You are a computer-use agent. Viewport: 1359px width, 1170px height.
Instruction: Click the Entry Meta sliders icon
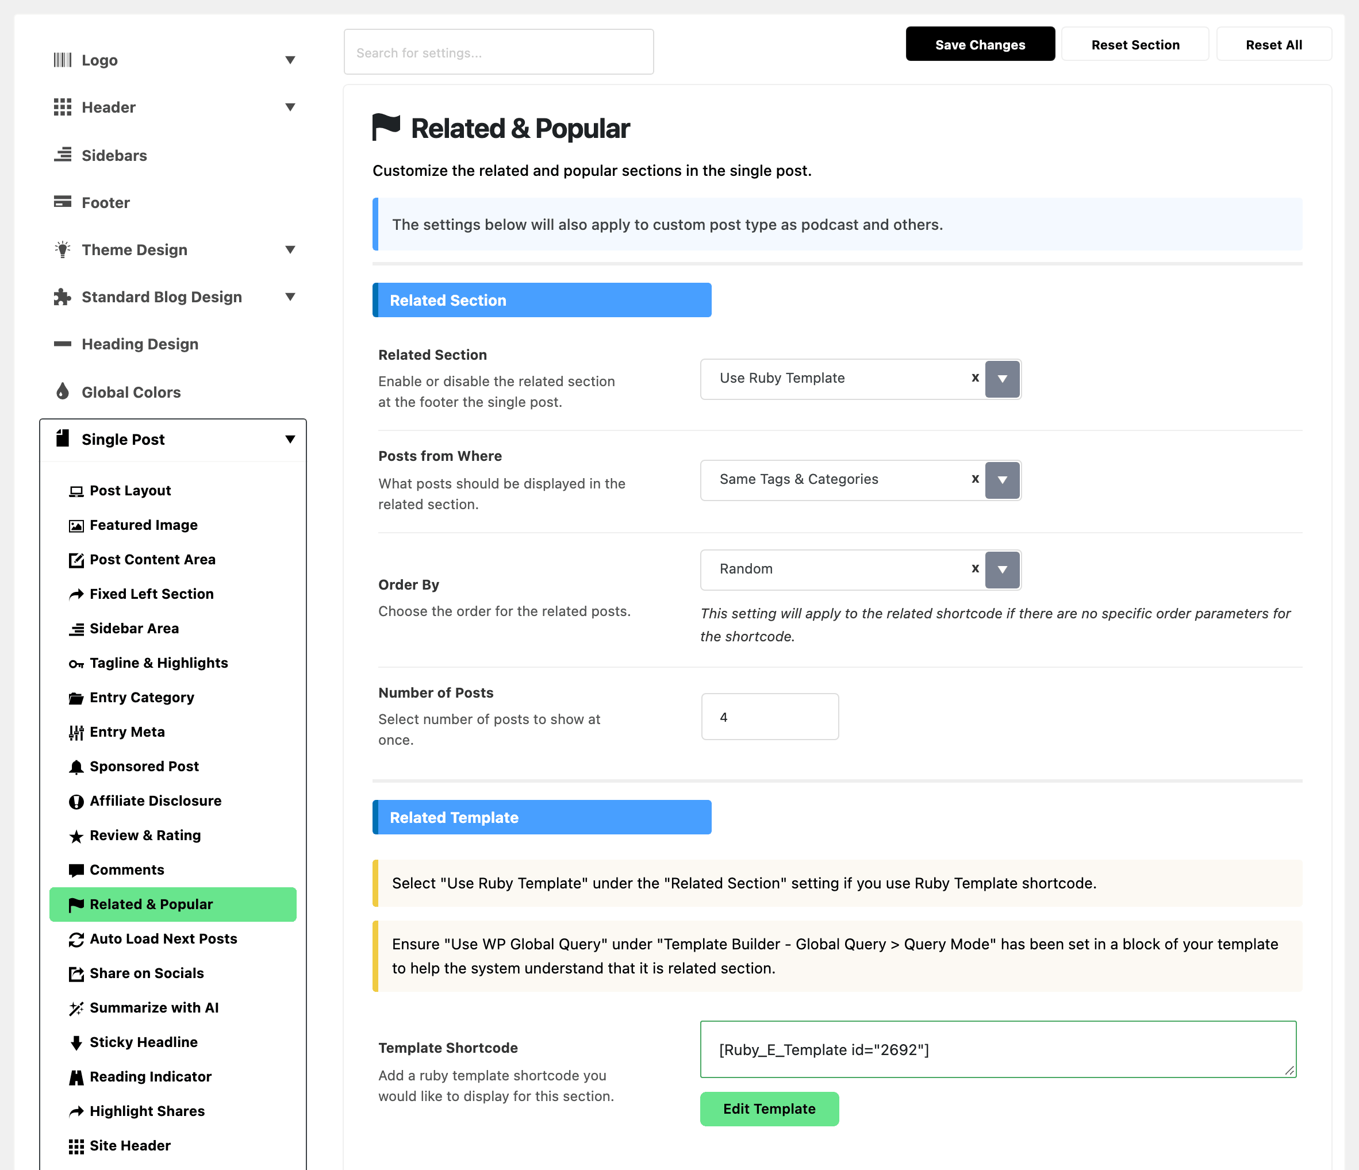[76, 732]
